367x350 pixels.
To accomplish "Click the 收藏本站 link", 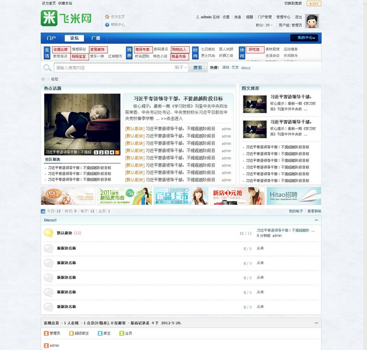I will pyautogui.click(x=65, y=3).
